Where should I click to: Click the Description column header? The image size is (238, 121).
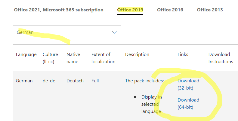tap(137, 55)
